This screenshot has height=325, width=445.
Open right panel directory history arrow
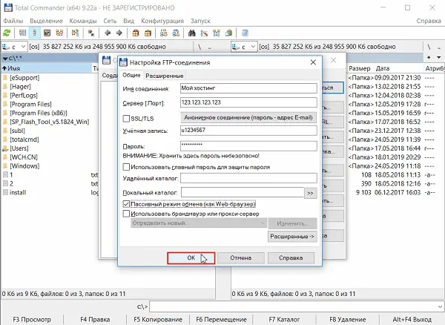tap(439, 58)
